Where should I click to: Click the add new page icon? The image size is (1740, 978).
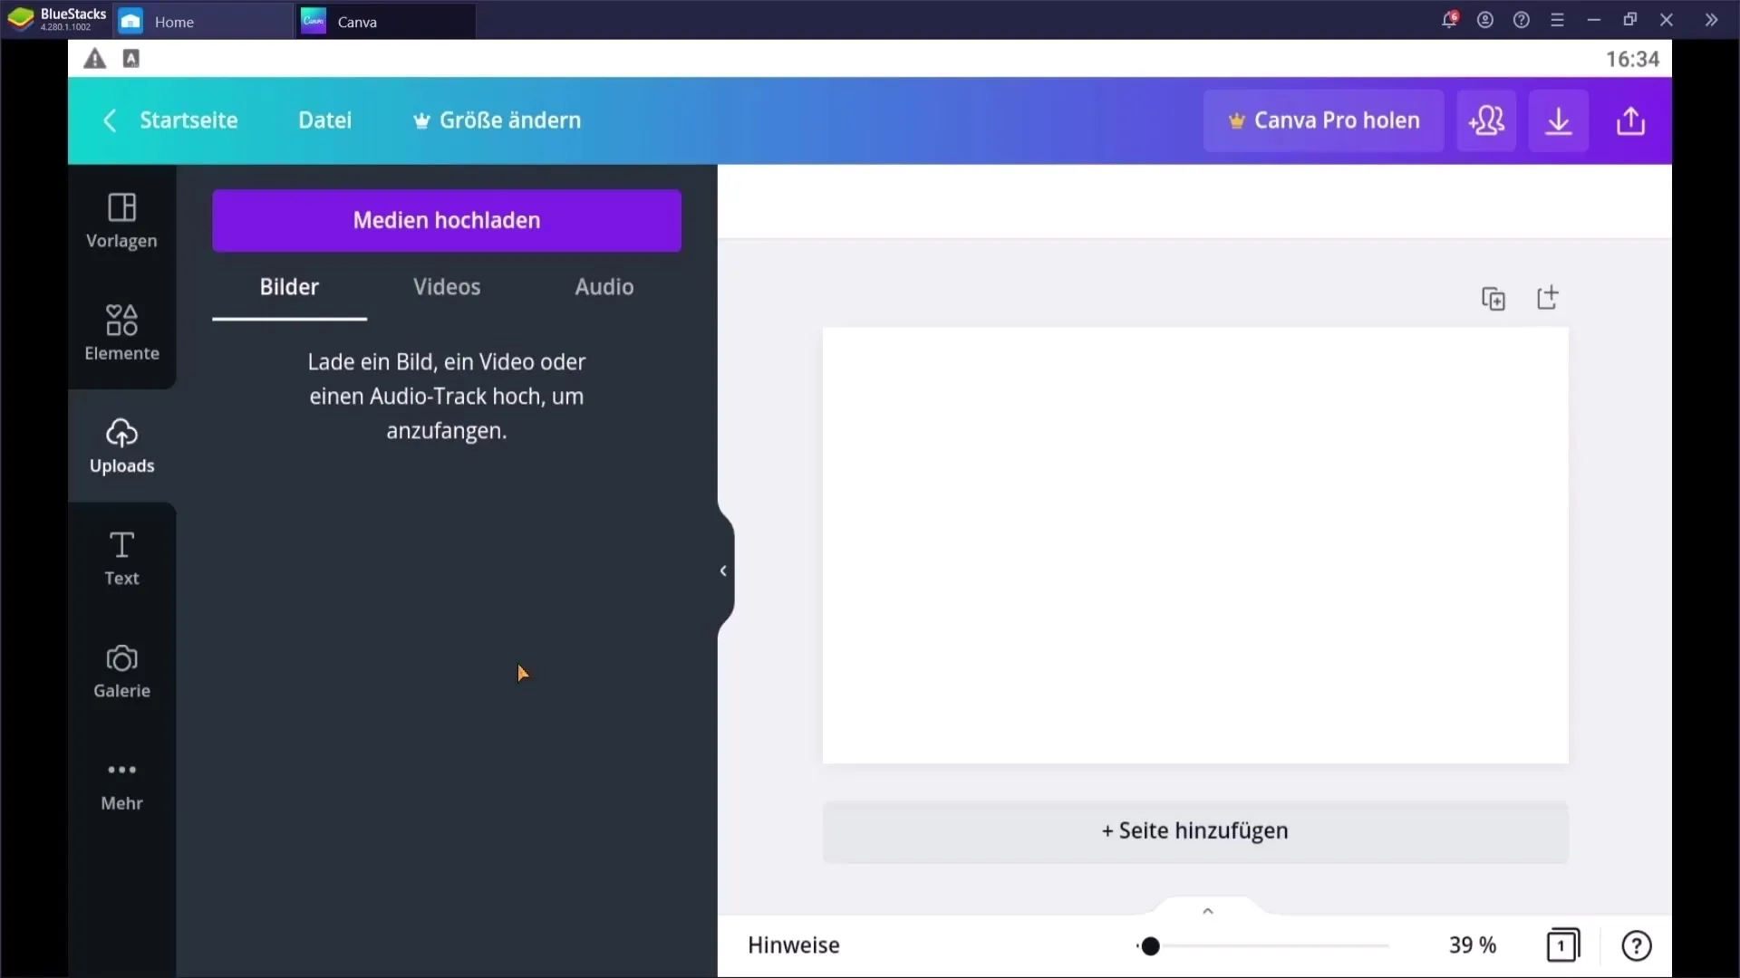click(1546, 297)
